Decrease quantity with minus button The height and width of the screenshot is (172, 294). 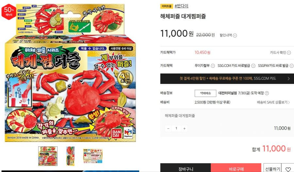168,128
